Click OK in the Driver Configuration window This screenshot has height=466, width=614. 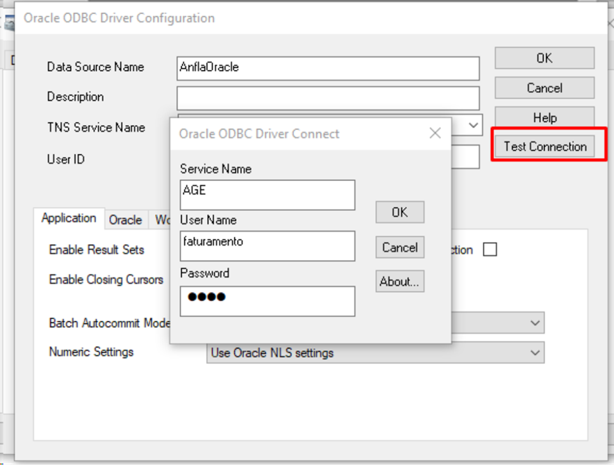[x=545, y=58]
